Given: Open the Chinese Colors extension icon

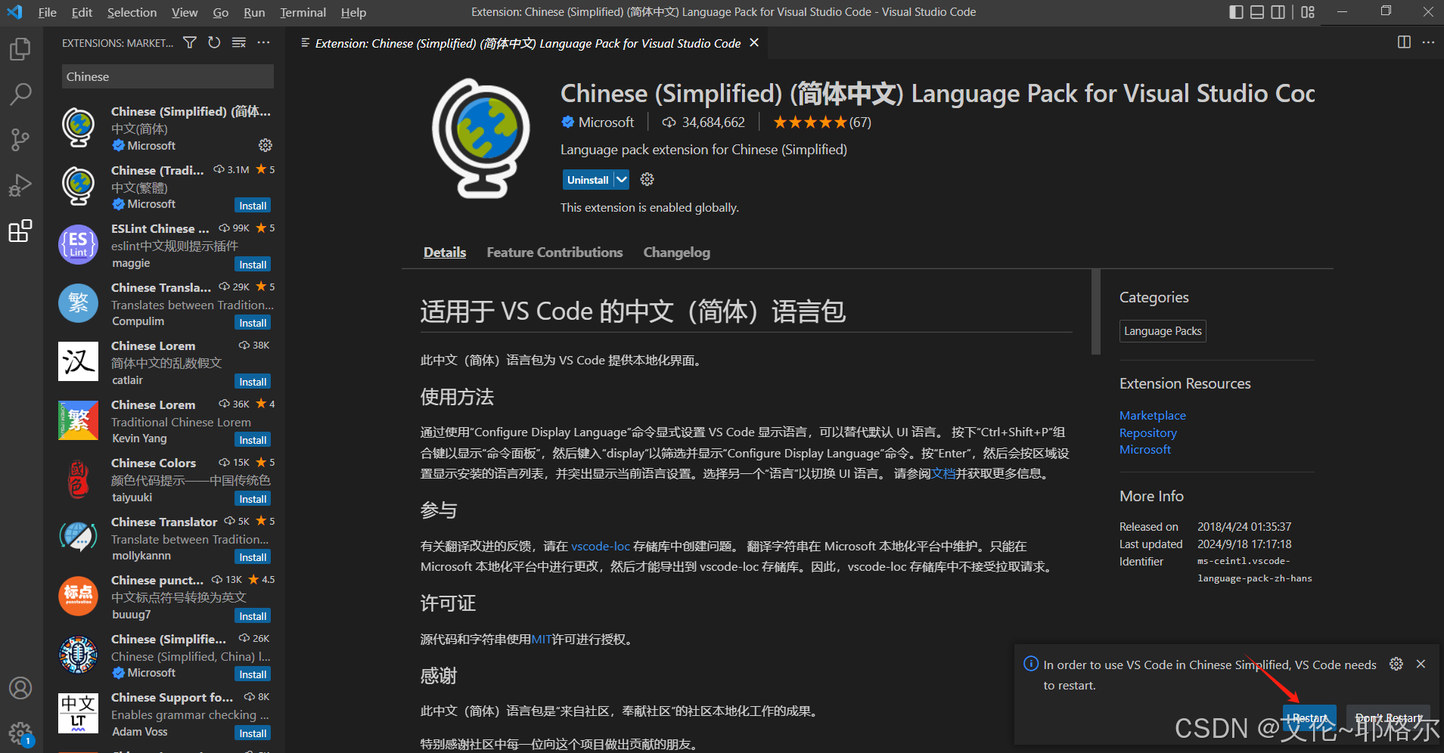Looking at the screenshot, I should pos(79,479).
